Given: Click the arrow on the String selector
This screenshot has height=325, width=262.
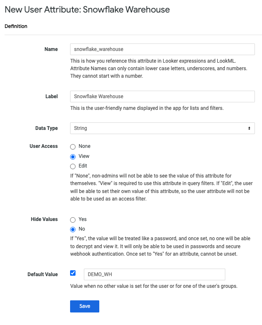Looking at the screenshot, I should click(x=249, y=128).
